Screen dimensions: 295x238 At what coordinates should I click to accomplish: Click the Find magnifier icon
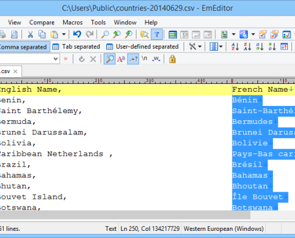pos(105,35)
